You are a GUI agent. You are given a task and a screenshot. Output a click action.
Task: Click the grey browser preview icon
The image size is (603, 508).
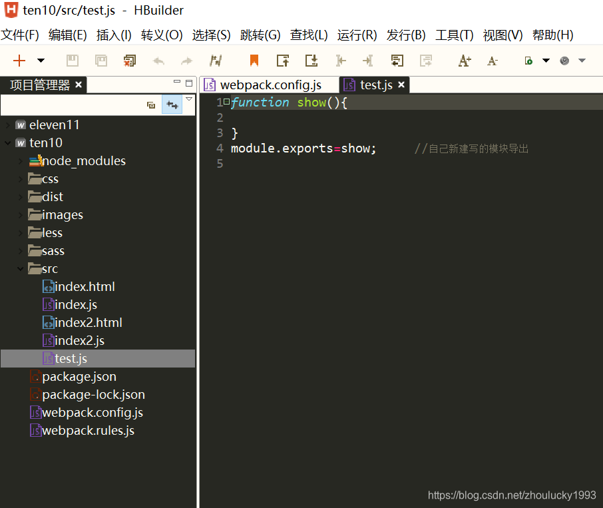coord(564,61)
